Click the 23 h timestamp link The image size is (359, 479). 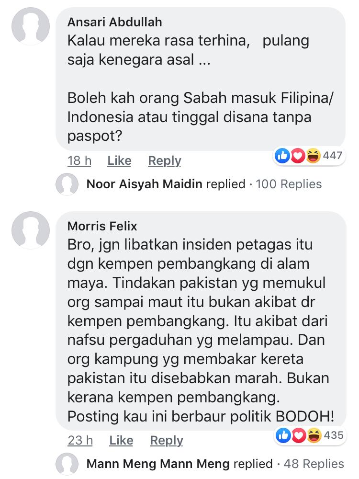point(80,441)
